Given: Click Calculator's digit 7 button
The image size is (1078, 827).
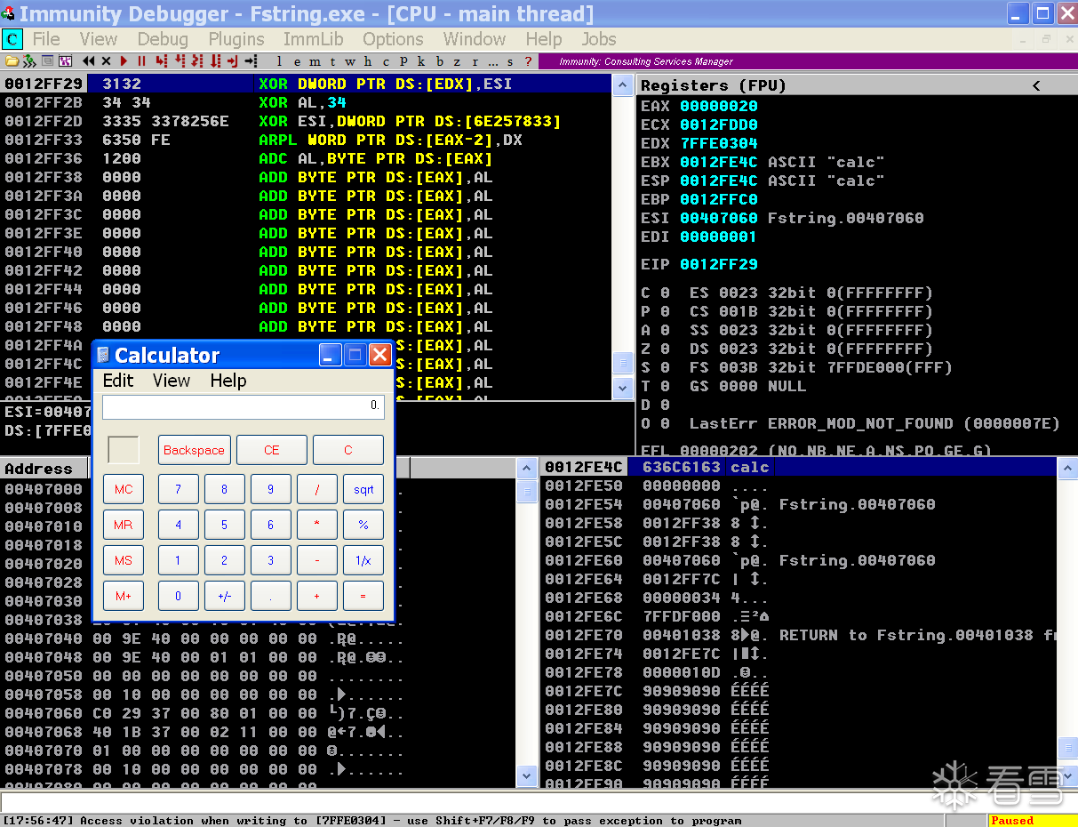Looking at the screenshot, I should 179,489.
